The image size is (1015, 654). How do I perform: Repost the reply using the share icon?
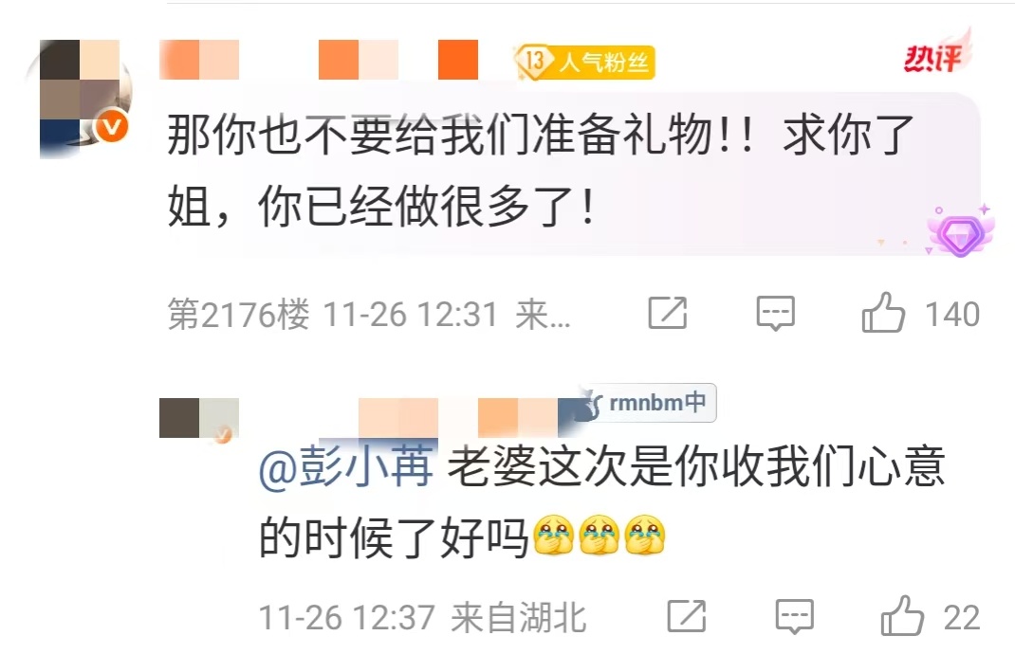click(686, 616)
